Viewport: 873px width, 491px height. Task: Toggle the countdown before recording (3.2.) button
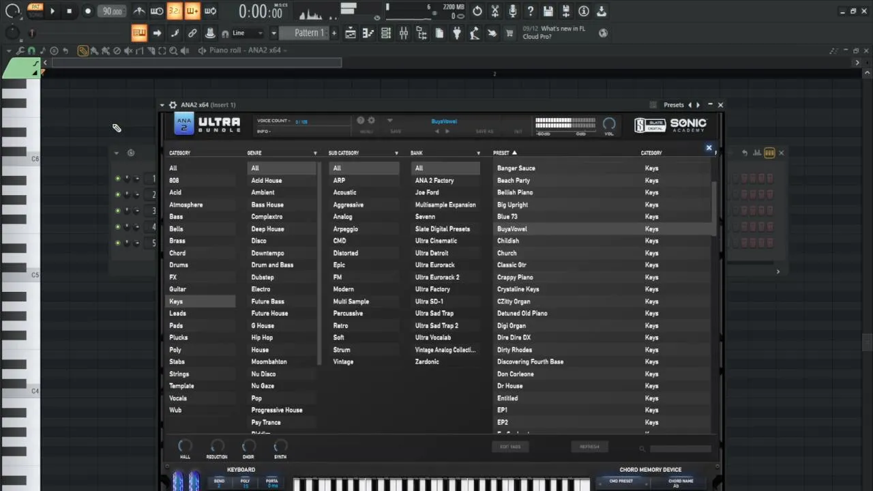175,11
